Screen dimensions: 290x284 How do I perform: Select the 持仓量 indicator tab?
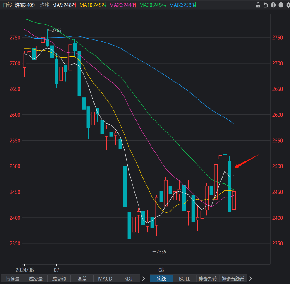(x=12, y=279)
